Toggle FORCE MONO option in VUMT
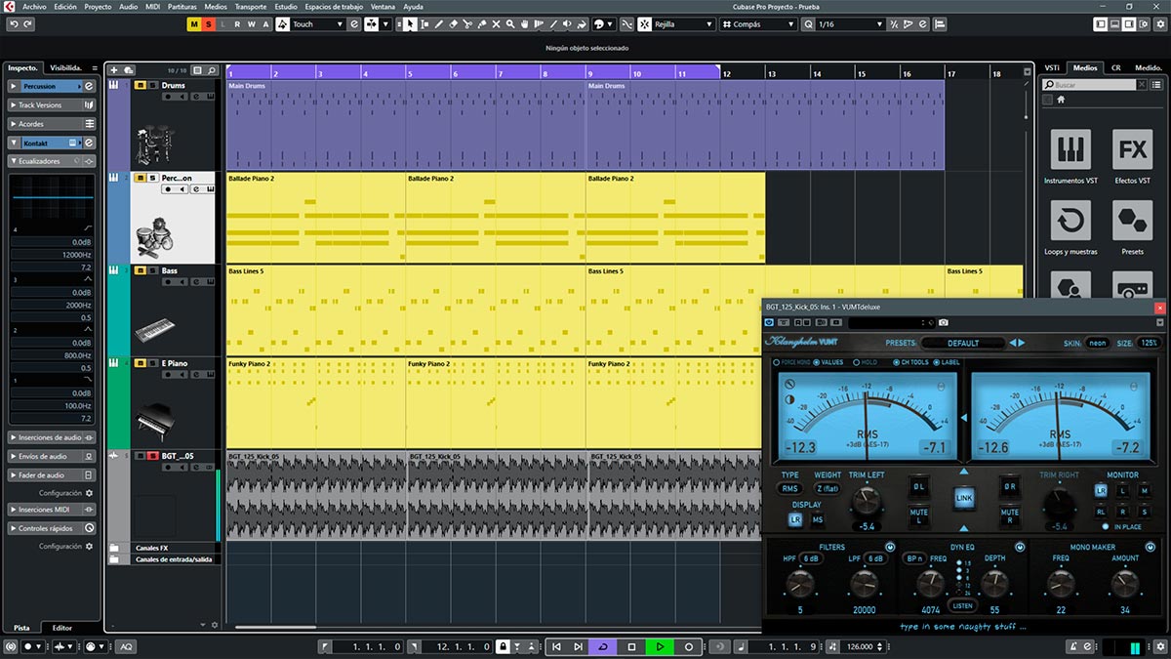Image resolution: width=1171 pixels, height=659 pixels. [x=791, y=362]
